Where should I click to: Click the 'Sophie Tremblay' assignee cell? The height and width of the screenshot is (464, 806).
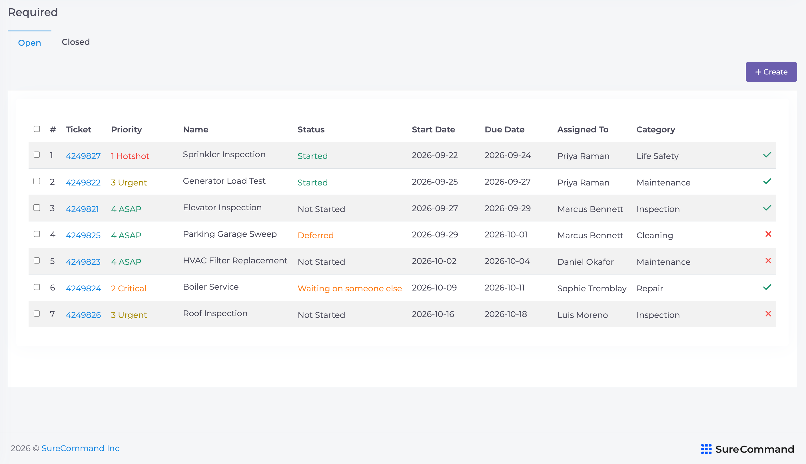tap(592, 288)
